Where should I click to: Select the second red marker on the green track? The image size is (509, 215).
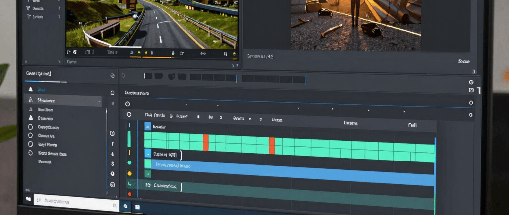tap(272, 146)
